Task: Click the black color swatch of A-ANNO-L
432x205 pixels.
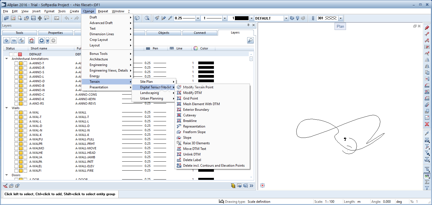Action: [206, 77]
